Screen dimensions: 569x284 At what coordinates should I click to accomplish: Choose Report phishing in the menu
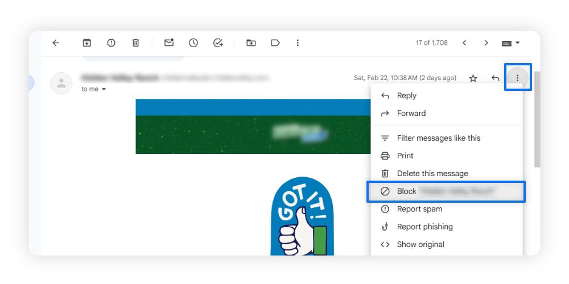click(x=424, y=227)
